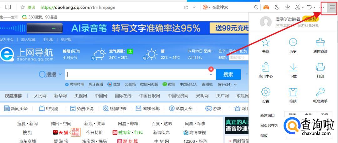Open 七日天气 forecast link
The image size is (338, 143).
click(x=70, y=58)
